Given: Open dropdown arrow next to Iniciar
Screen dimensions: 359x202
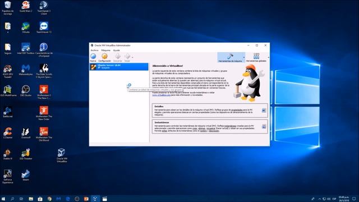Looking at the screenshot, I should click(x=132, y=57).
